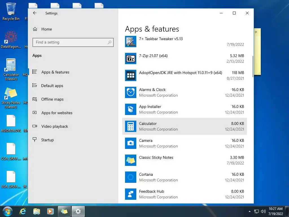
Task: Open media player taskbar icon
Action: point(50,211)
